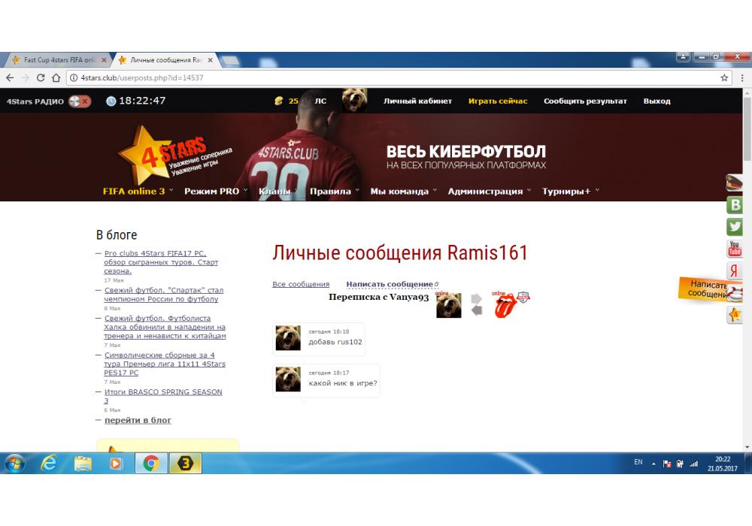
Task: Open blog post Символические сборные
Action: click(165, 364)
